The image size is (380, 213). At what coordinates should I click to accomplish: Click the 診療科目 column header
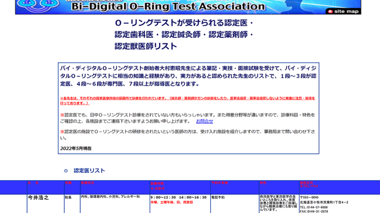[88, 183]
